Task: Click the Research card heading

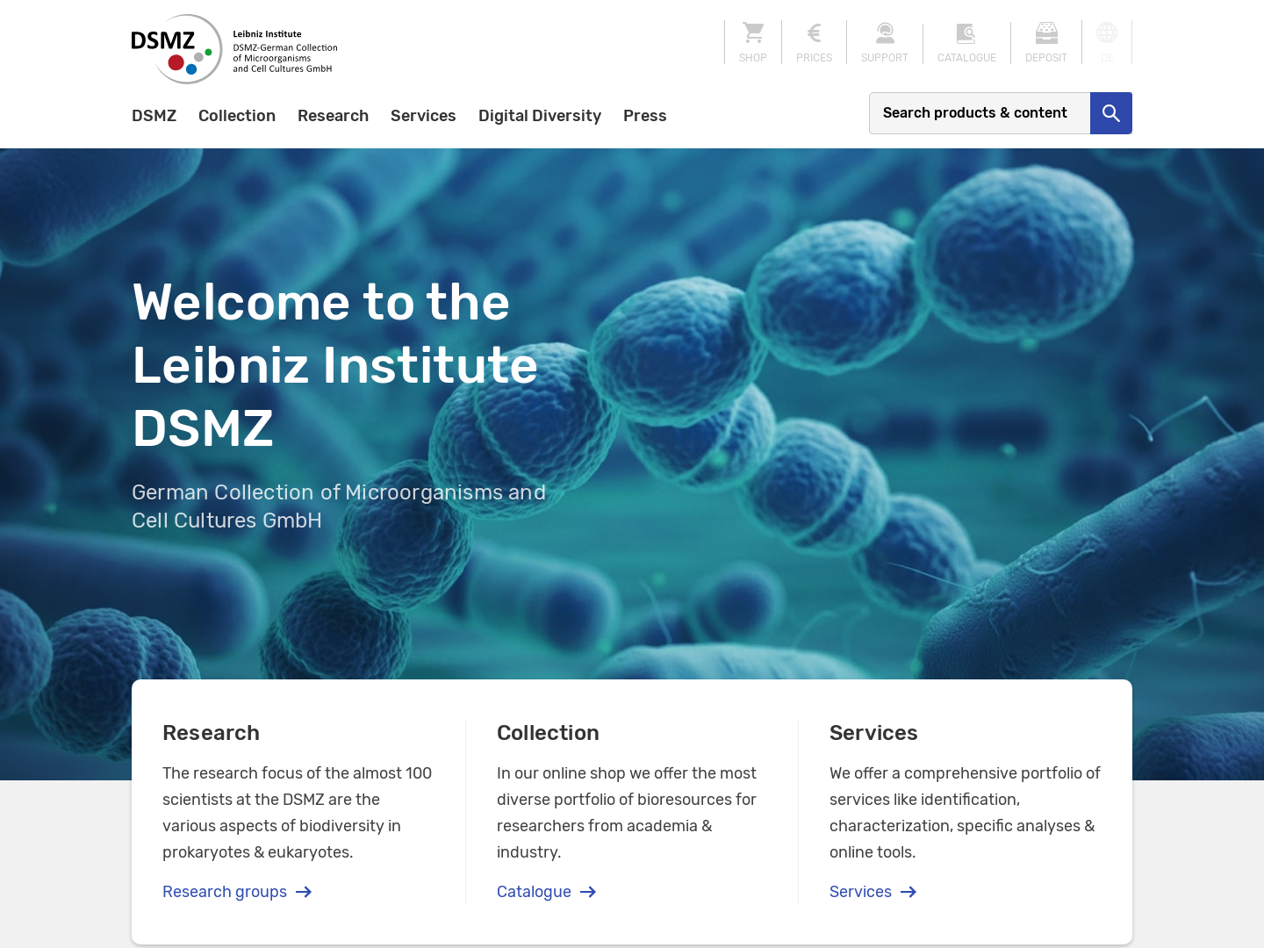Action: point(211,733)
